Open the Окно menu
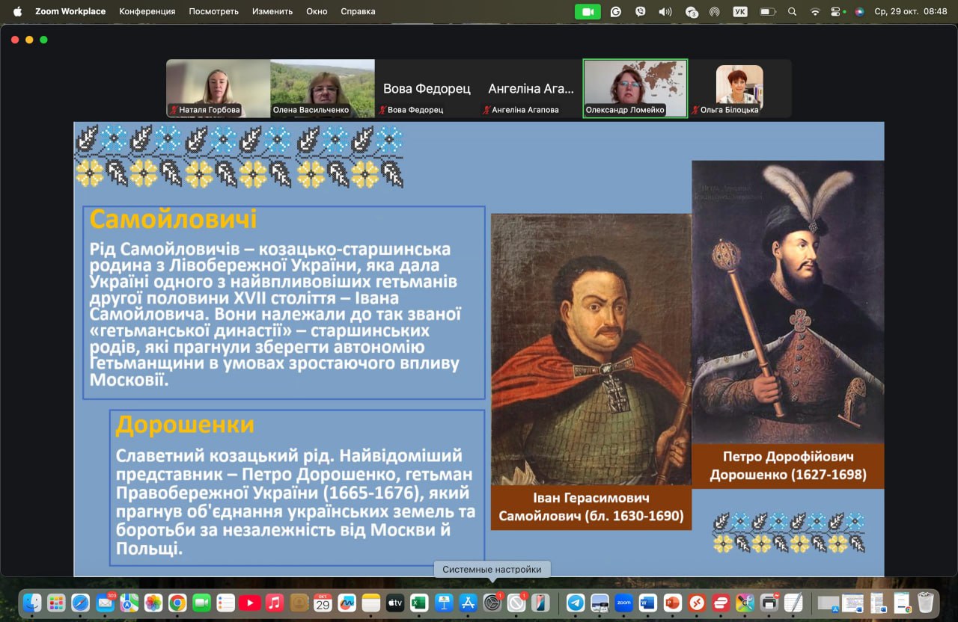 [317, 12]
